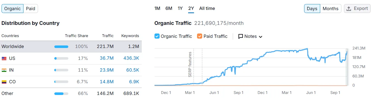Click the Worldwide traffic share bar

tap(61, 47)
